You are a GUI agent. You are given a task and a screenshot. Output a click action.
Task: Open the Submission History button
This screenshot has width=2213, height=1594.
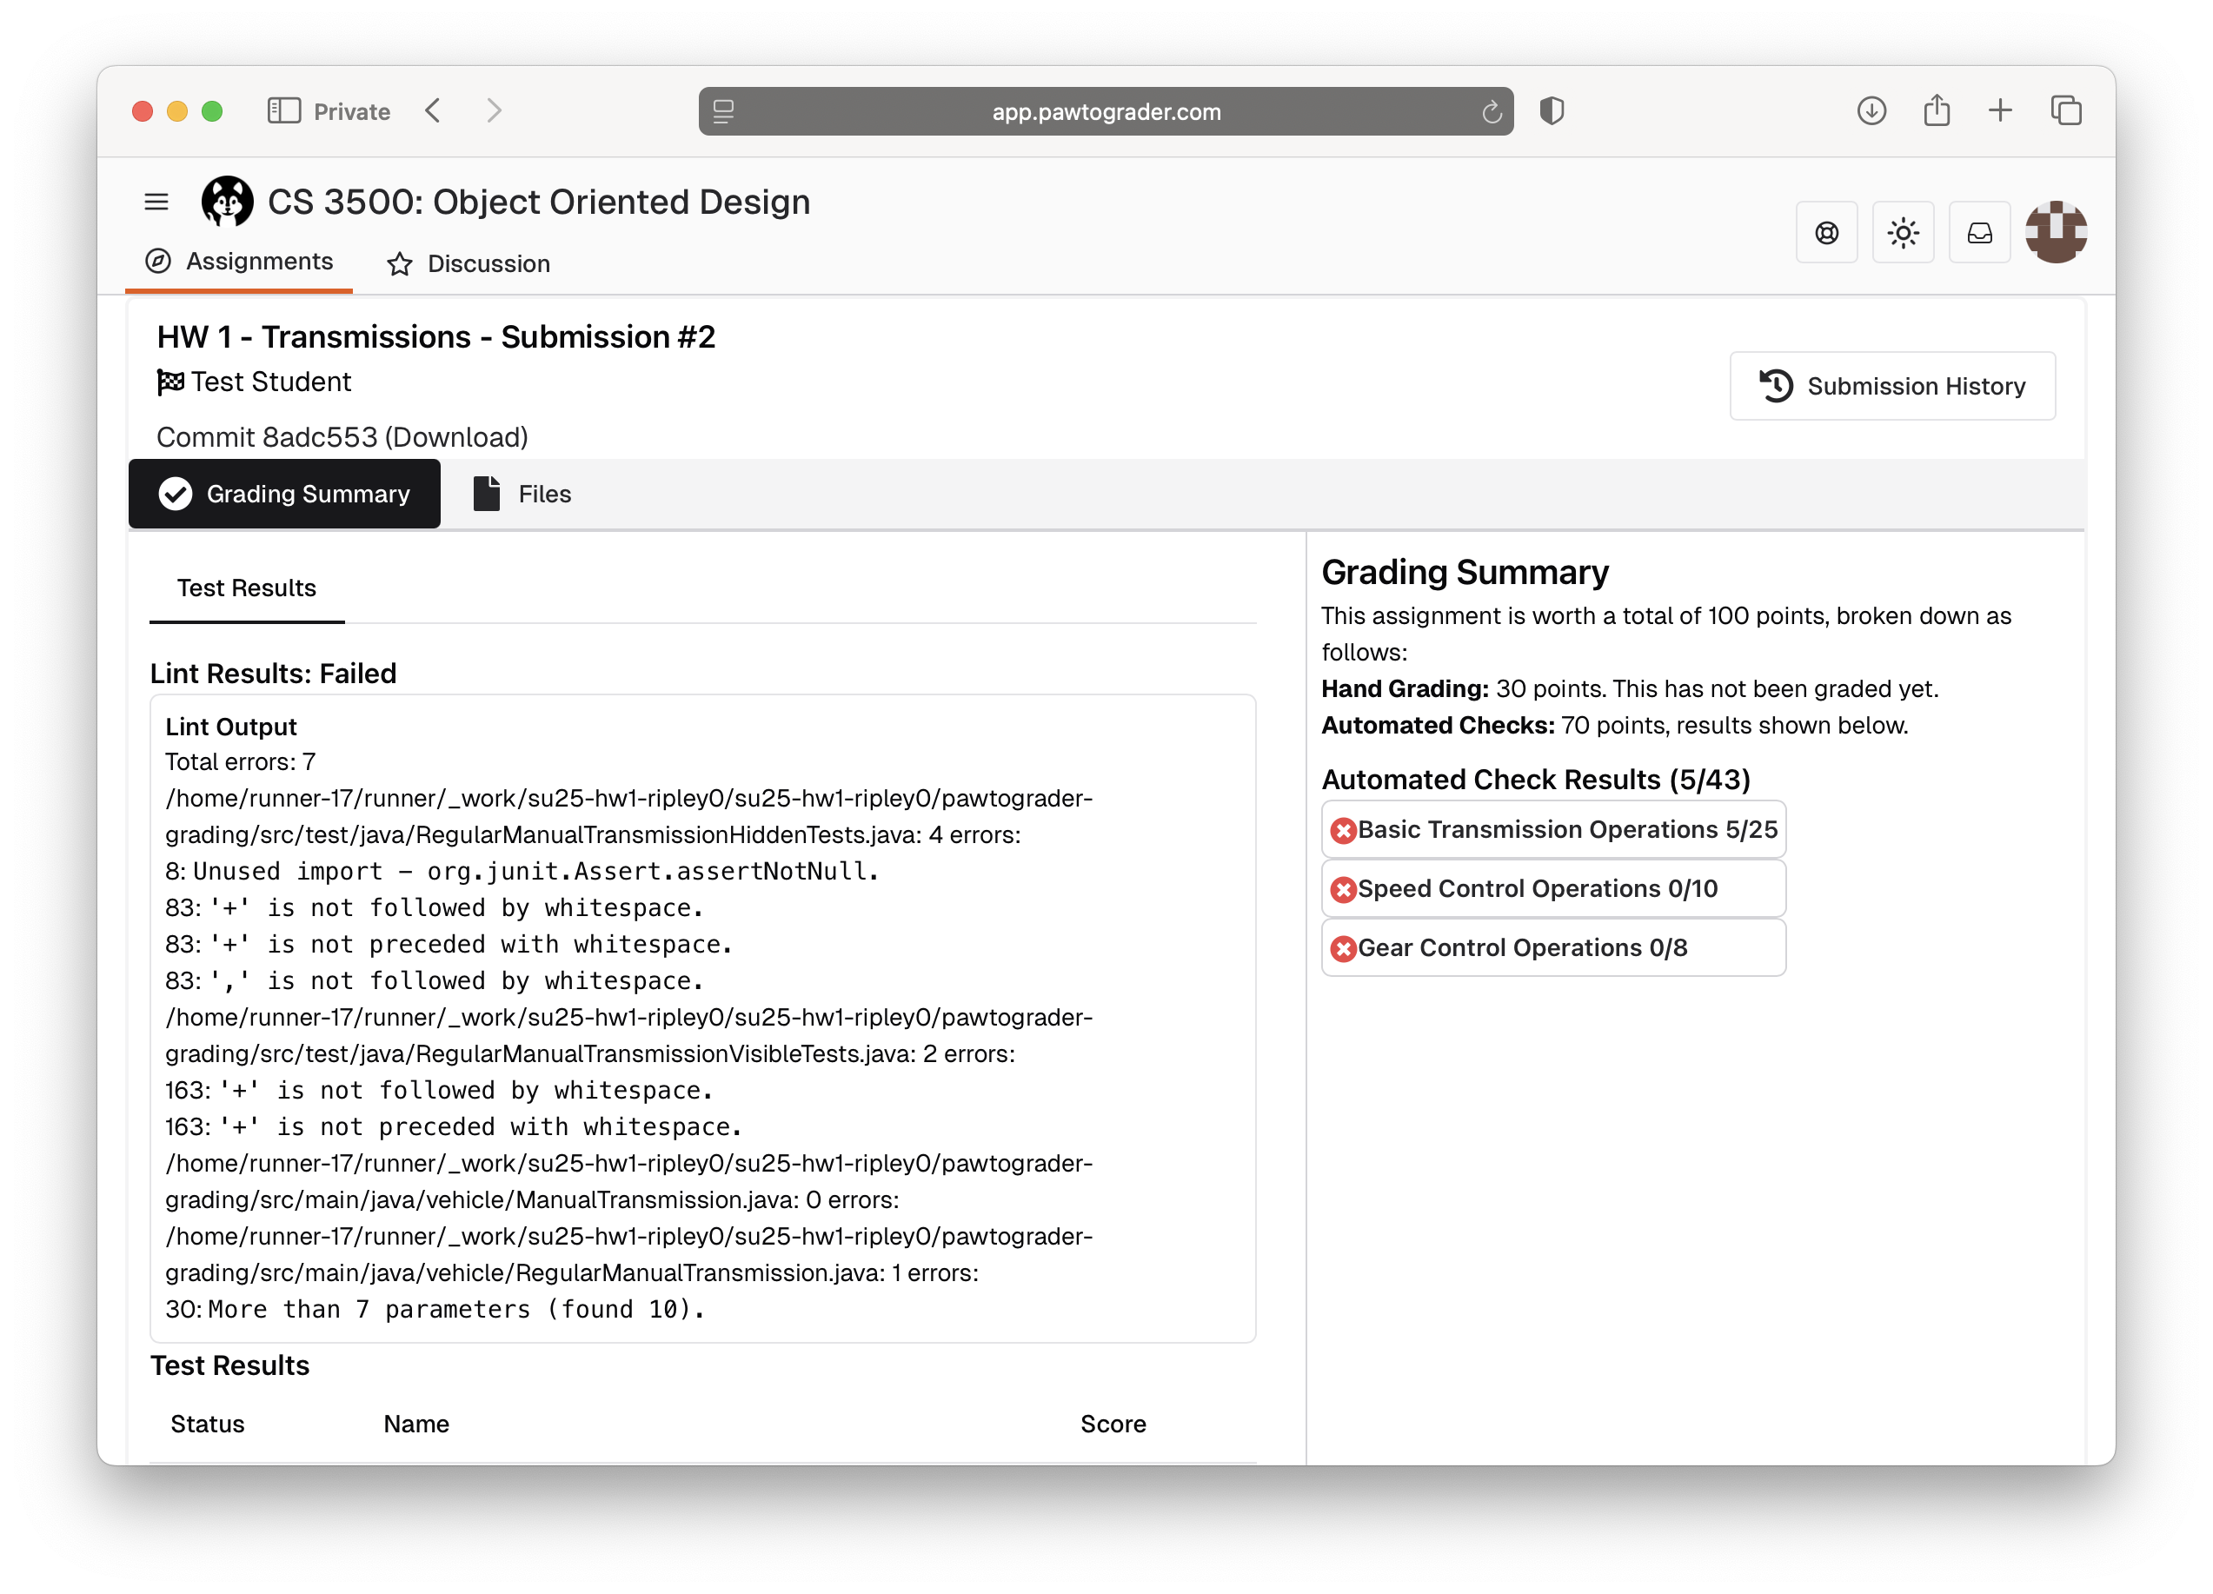coord(1891,386)
